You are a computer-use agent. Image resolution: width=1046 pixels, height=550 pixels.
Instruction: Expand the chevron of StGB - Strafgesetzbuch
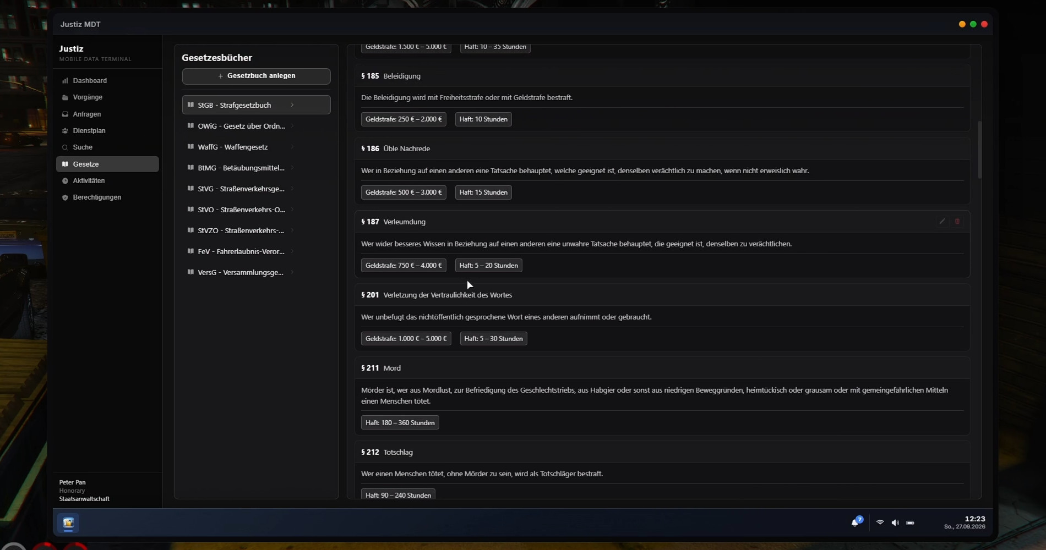[x=292, y=105]
